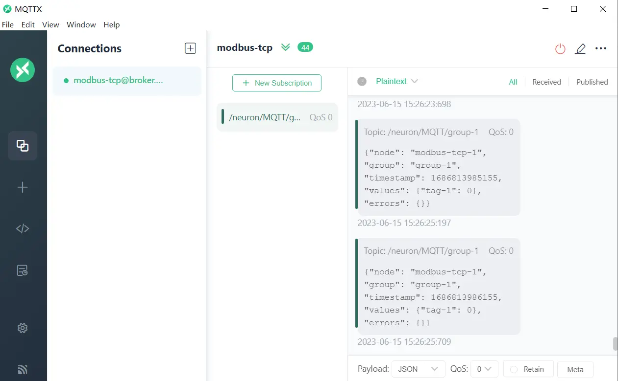Open the Payload JSON dropdown

coord(418,369)
